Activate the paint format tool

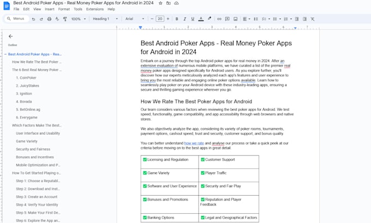pyautogui.click(x=65, y=19)
